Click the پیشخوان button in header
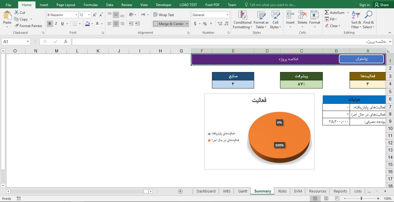This screenshot has width=394, height=202. pos(361,59)
